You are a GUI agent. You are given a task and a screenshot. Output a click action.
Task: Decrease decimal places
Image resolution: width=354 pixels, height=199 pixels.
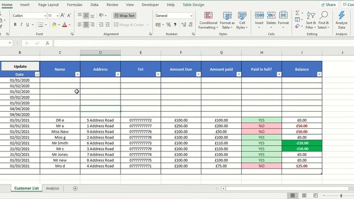coord(190,24)
